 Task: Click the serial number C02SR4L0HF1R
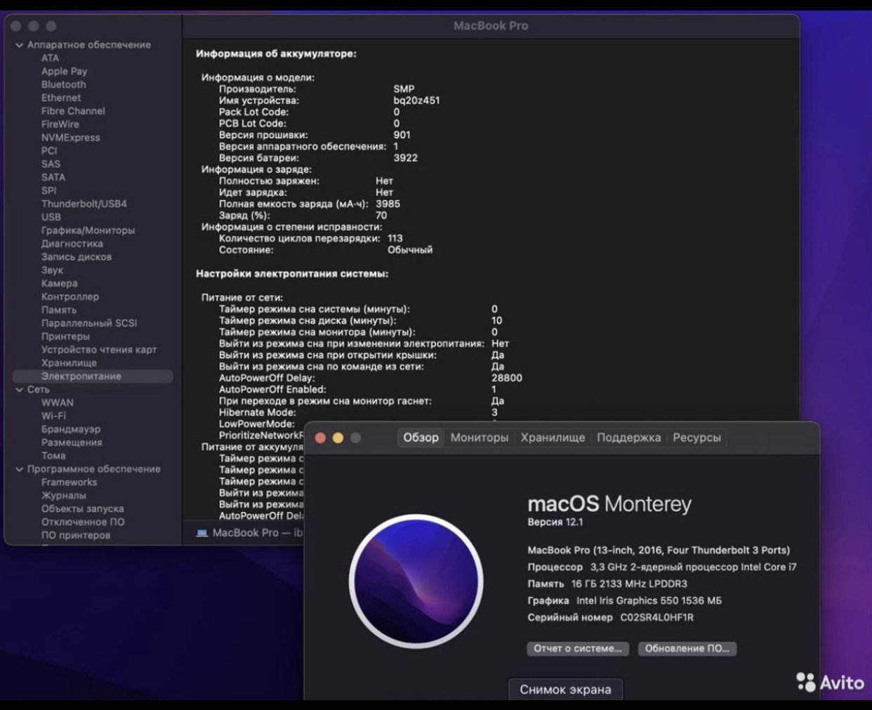pyautogui.click(x=656, y=618)
